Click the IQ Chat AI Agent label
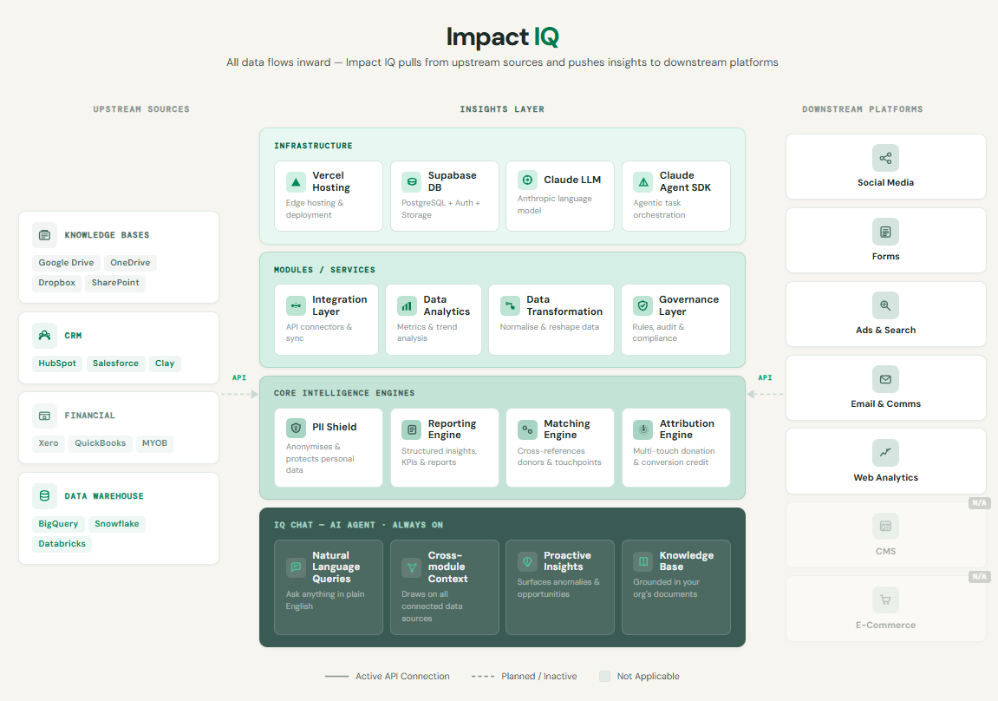This screenshot has height=701, width=998. [358, 525]
